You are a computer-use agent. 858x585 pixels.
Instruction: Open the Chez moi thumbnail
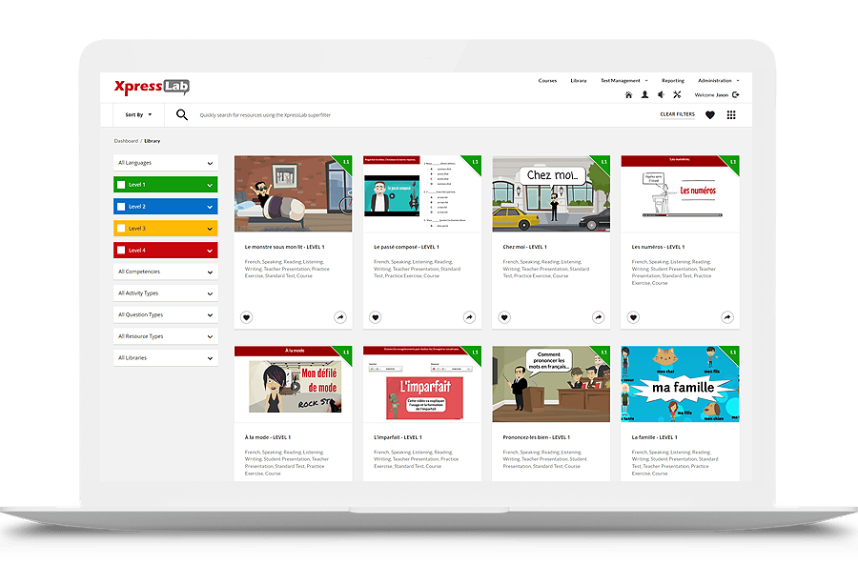point(551,193)
